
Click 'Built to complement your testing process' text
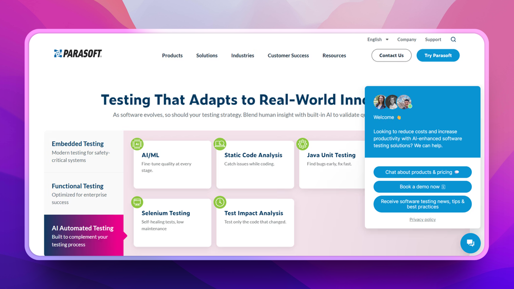(80, 241)
